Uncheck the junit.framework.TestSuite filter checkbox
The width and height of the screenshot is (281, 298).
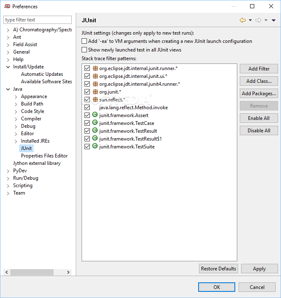[x=87, y=147]
